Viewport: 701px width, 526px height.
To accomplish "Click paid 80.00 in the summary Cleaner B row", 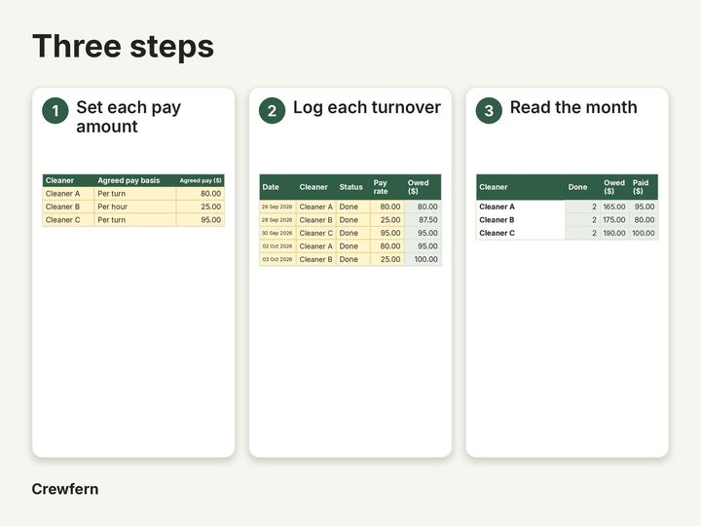I will click(645, 220).
